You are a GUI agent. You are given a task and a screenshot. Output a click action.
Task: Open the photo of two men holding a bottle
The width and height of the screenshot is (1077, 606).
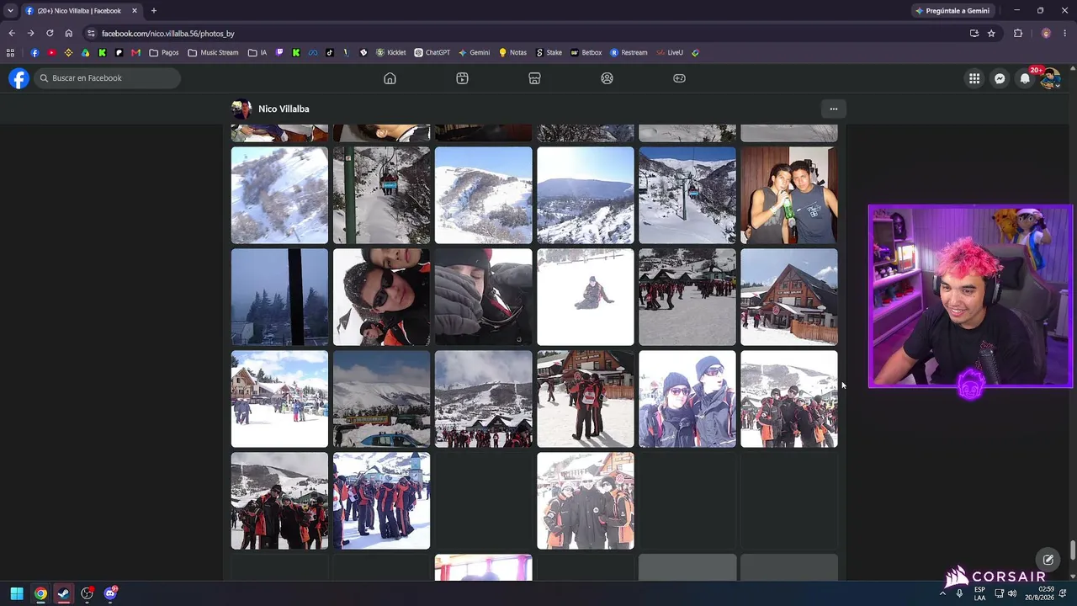[789, 195]
